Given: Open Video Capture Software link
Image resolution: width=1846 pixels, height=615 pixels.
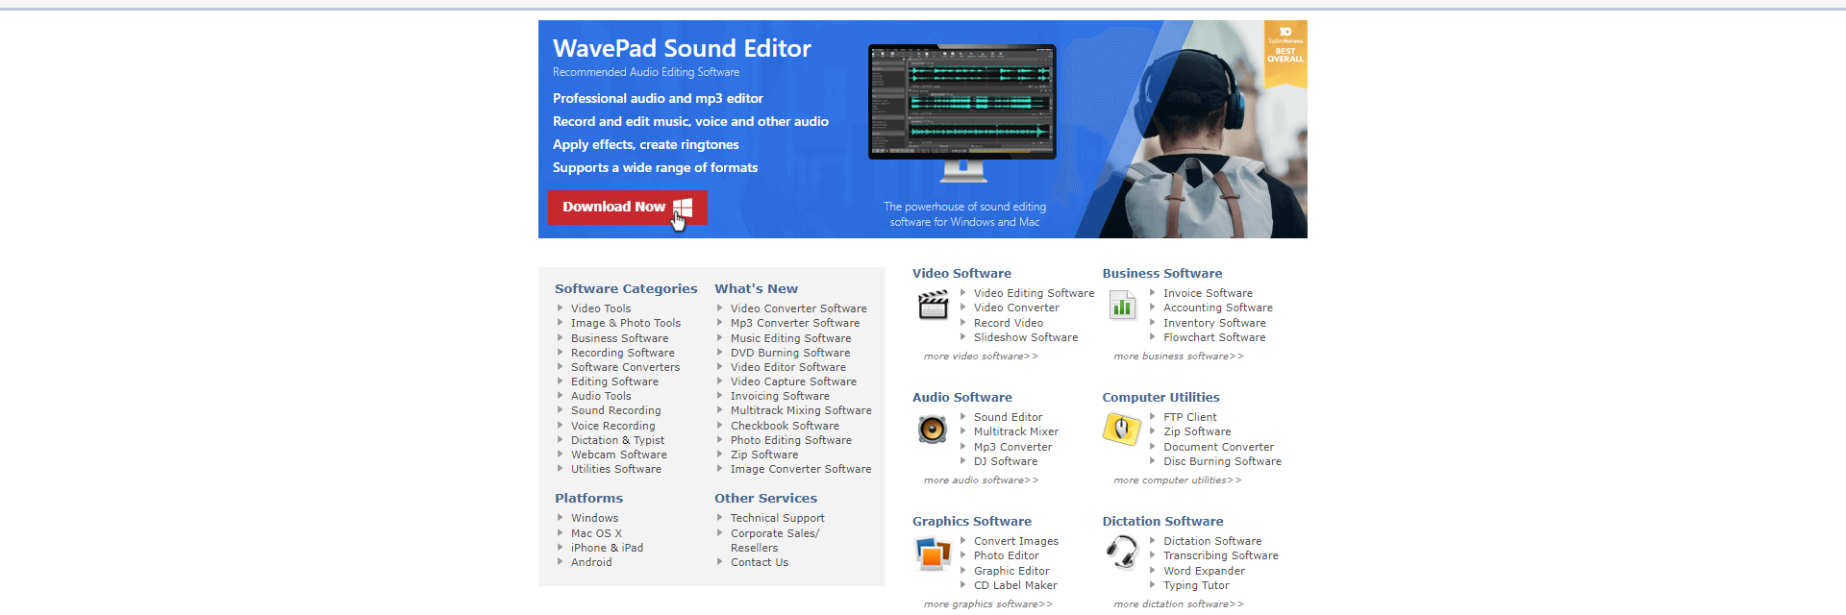Looking at the screenshot, I should click(x=793, y=381).
